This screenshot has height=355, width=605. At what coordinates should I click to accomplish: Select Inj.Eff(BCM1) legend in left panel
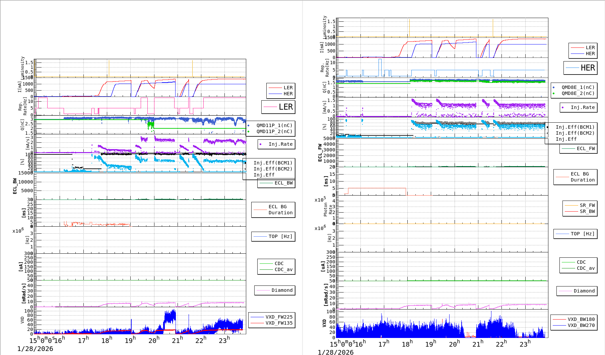273,163
